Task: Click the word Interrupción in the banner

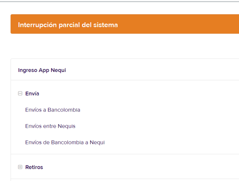Action: tap(35, 25)
